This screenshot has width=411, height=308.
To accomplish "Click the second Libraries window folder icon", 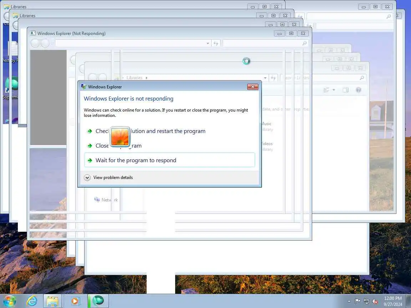I will (15, 15).
